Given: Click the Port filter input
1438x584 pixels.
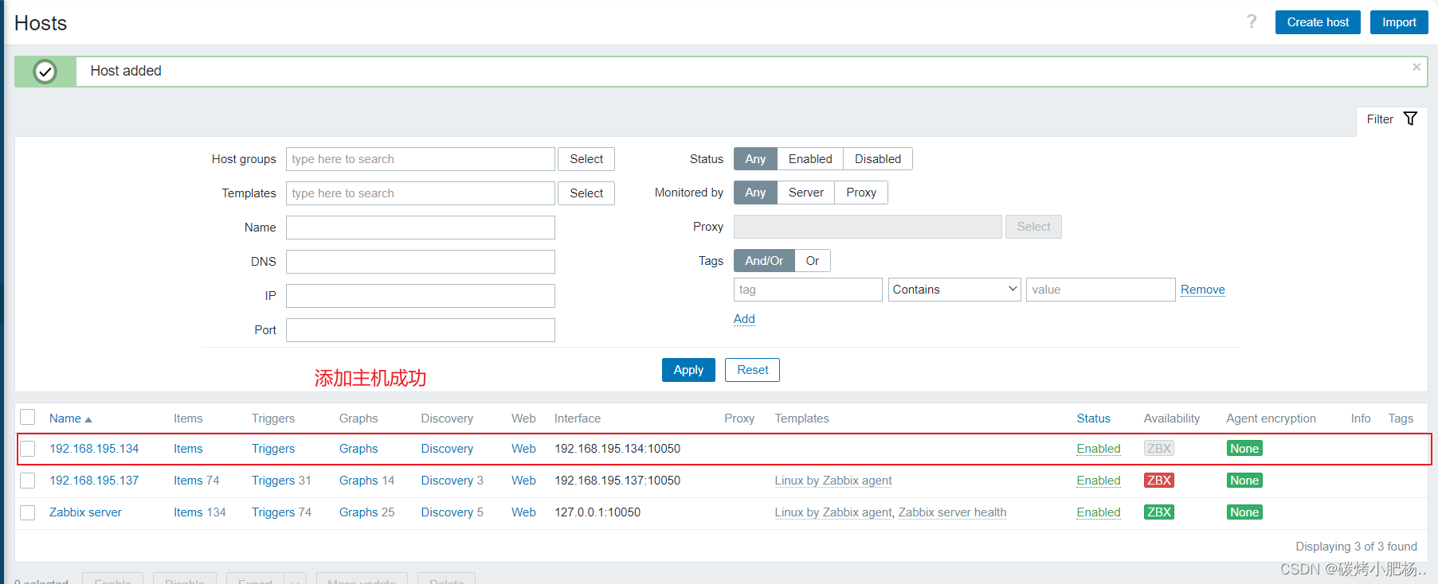Looking at the screenshot, I should coord(421,330).
